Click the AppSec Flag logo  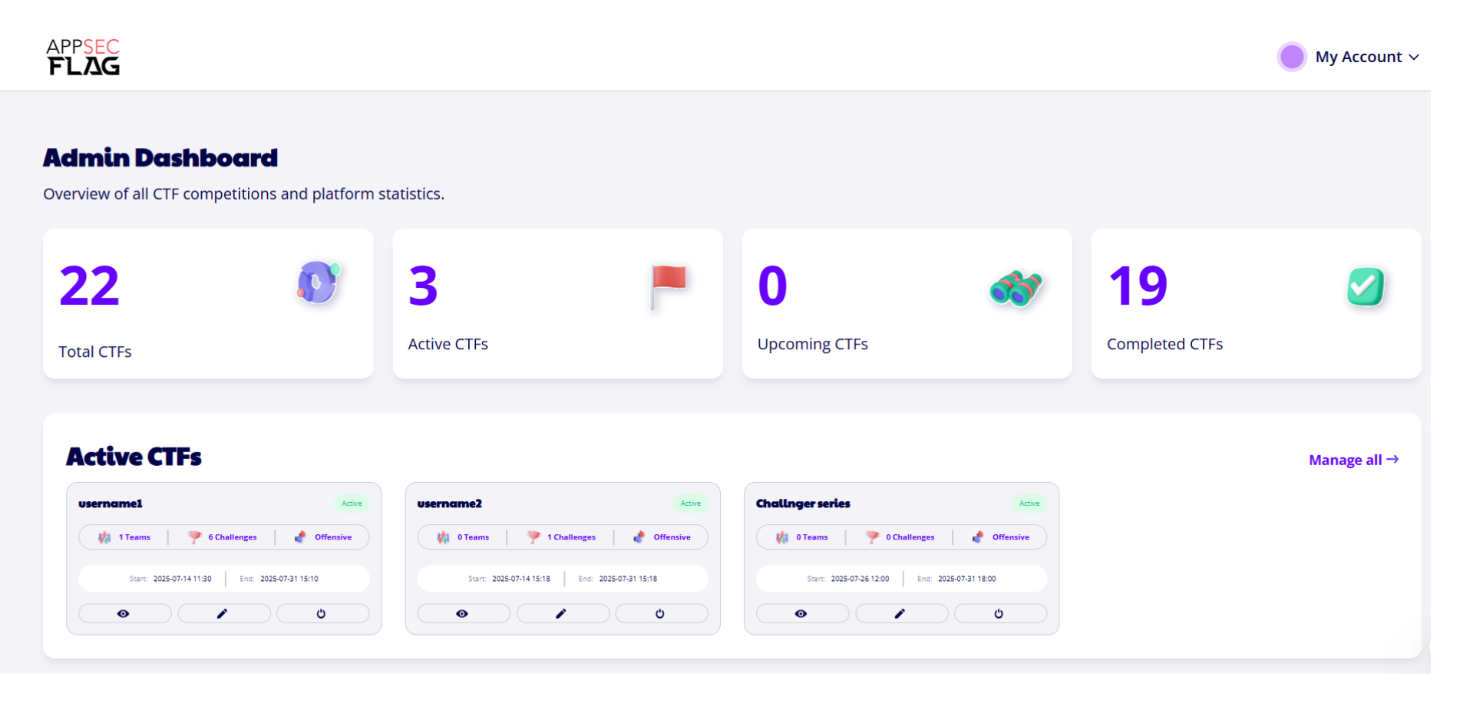(83, 56)
